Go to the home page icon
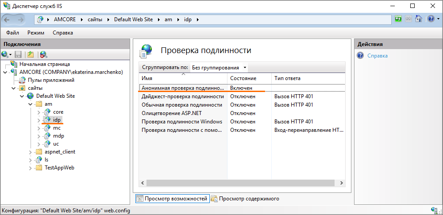Viewport: 443px width, 215px height. point(418,19)
